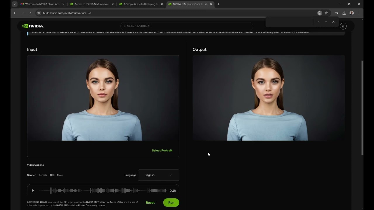Click inside the find bar text field
Viewport: 374px width, 210px height.
(290, 22)
